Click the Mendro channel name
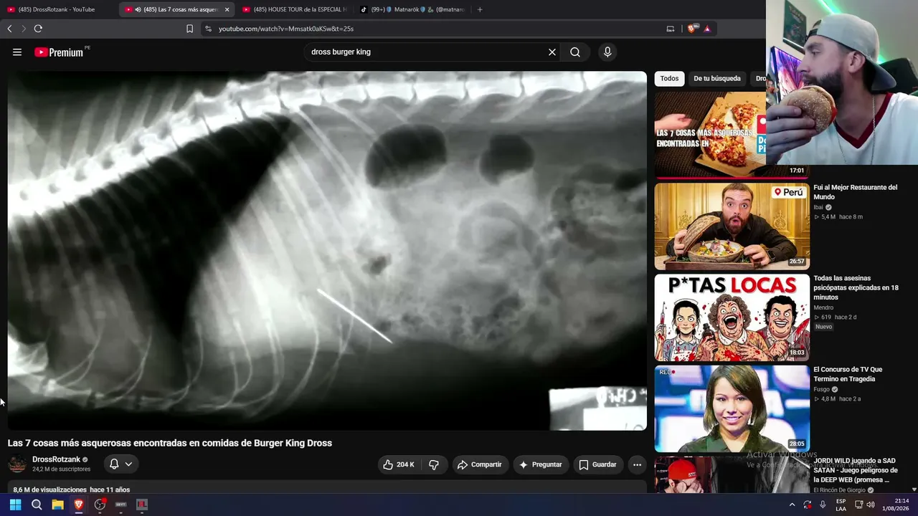Screen dimensions: 918x516 coord(823,307)
